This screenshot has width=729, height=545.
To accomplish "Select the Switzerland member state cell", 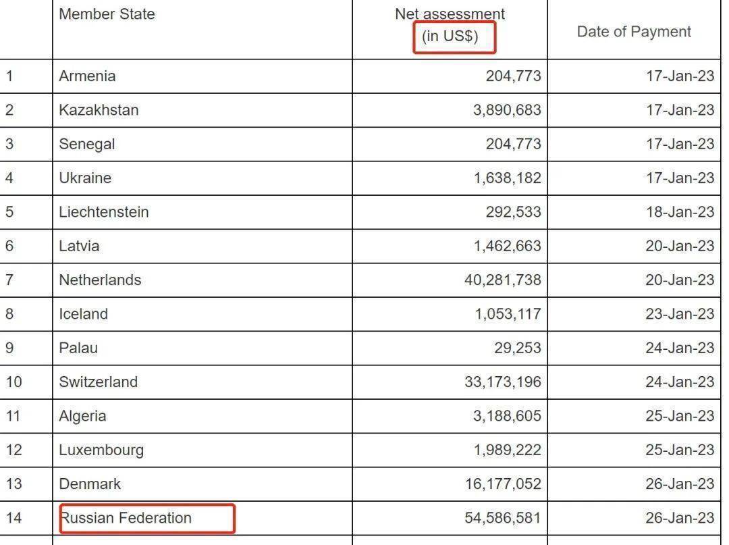I will tap(98, 382).
